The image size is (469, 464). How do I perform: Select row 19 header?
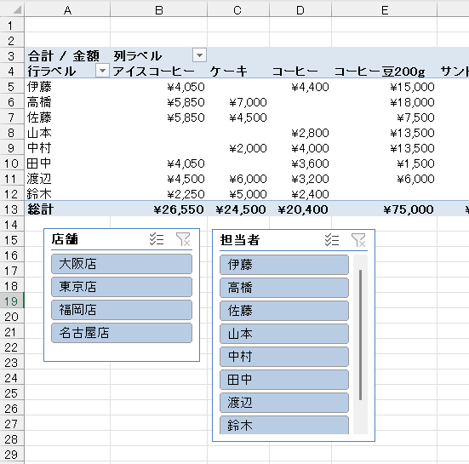pyautogui.click(x=12, y=301)
